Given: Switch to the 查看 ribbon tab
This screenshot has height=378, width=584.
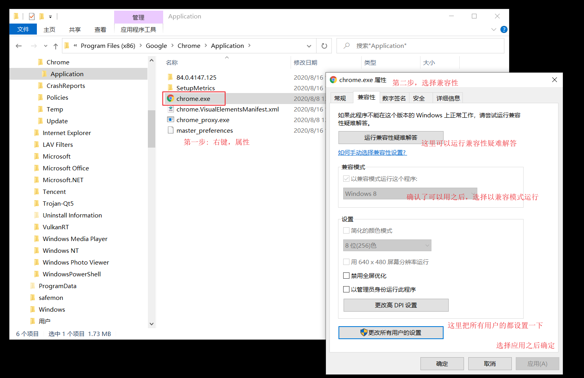Looking at the screenshot, I should tap(100, 29).
